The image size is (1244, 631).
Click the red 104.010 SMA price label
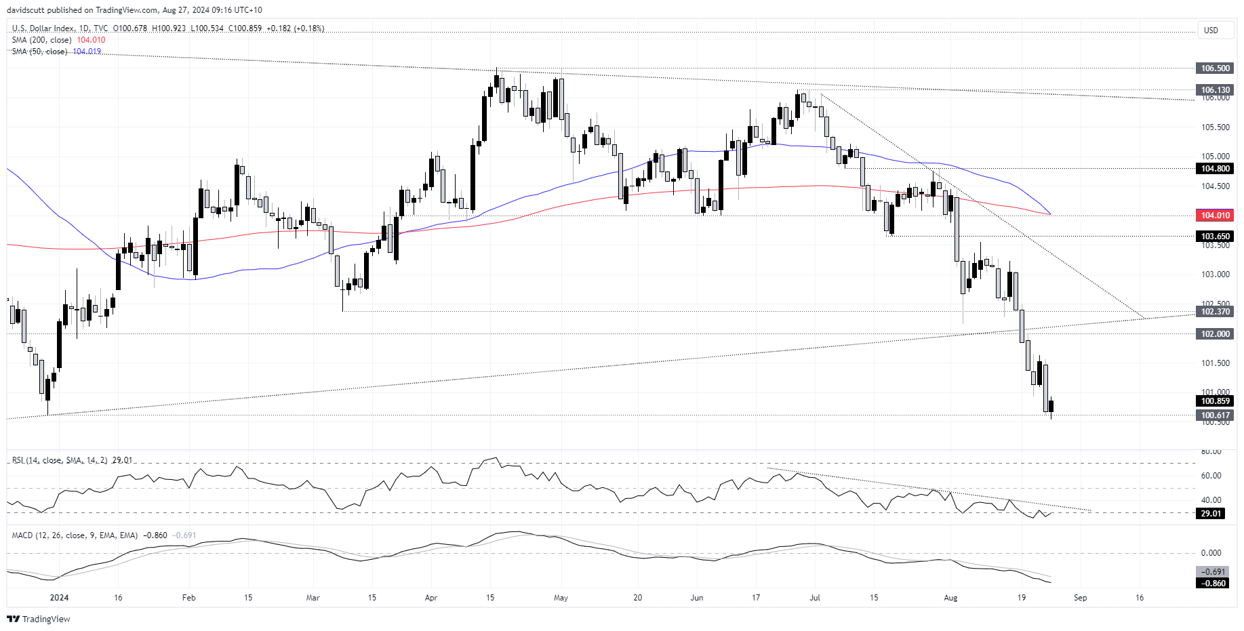click(x=1216, y=216)
